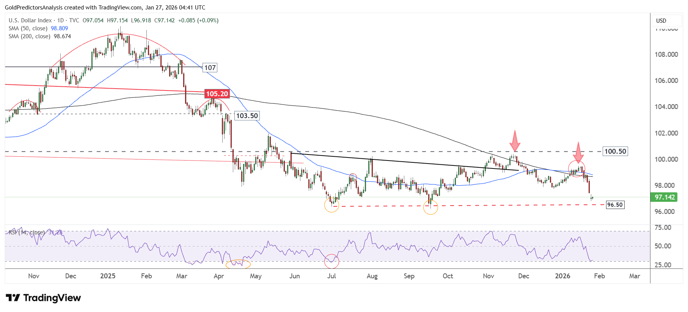Click the GoldPredictorsAnalysis attribution header text
688x312 pixels.
pyautogui.click(x=105, y=8)
